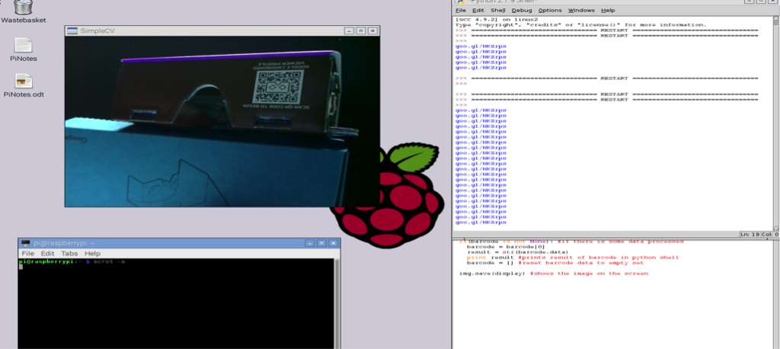Open the Shell menu in Python Shell
Screen dimensions: 780x349
pyautogui.click(x=498, y=11)
